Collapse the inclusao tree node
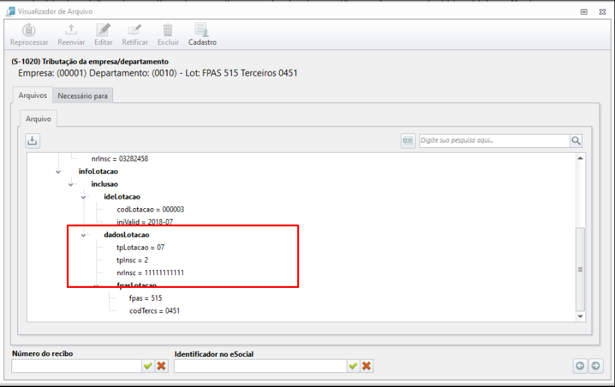Viewport: 615px width, 387px height. (x=71, y=184)
